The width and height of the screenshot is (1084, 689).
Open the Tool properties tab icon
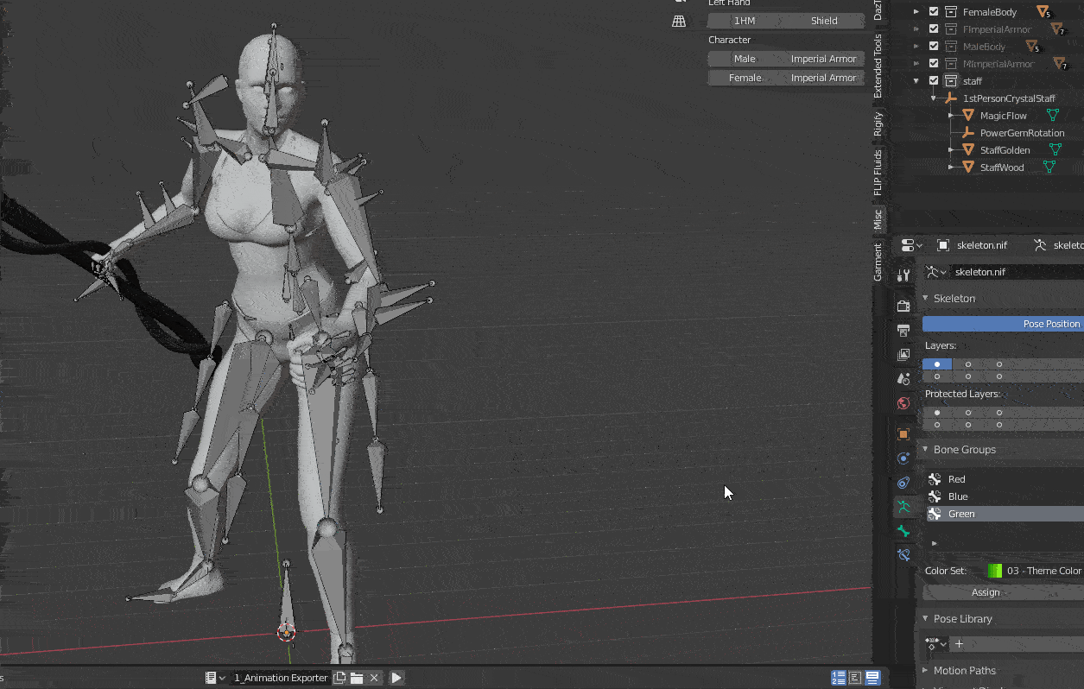903,275
